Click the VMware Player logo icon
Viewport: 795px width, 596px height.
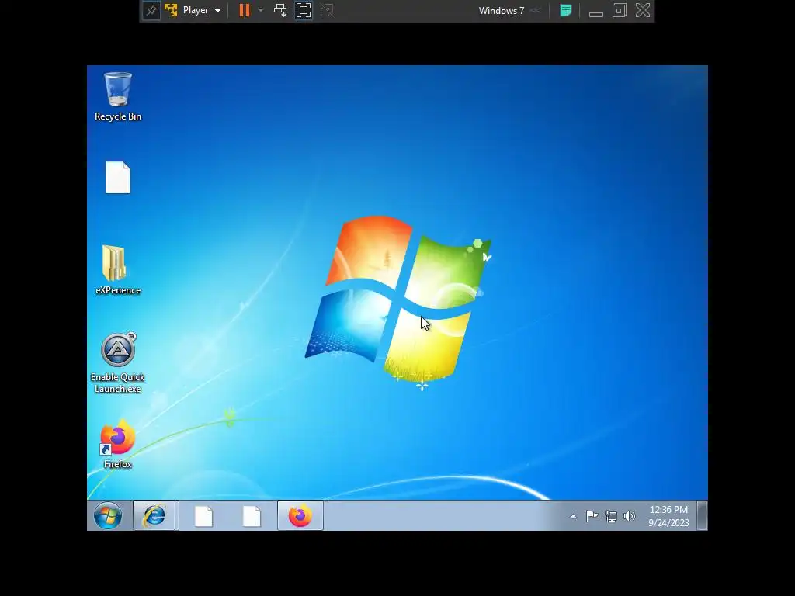[172, 10]
